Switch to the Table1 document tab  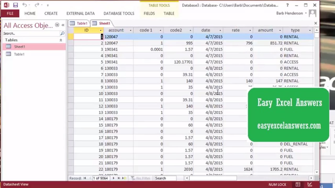click(79, 23)
